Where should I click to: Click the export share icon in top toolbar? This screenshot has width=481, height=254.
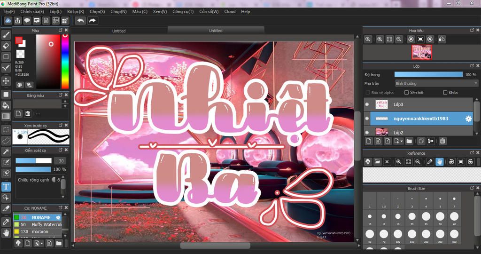pos(17,21)
